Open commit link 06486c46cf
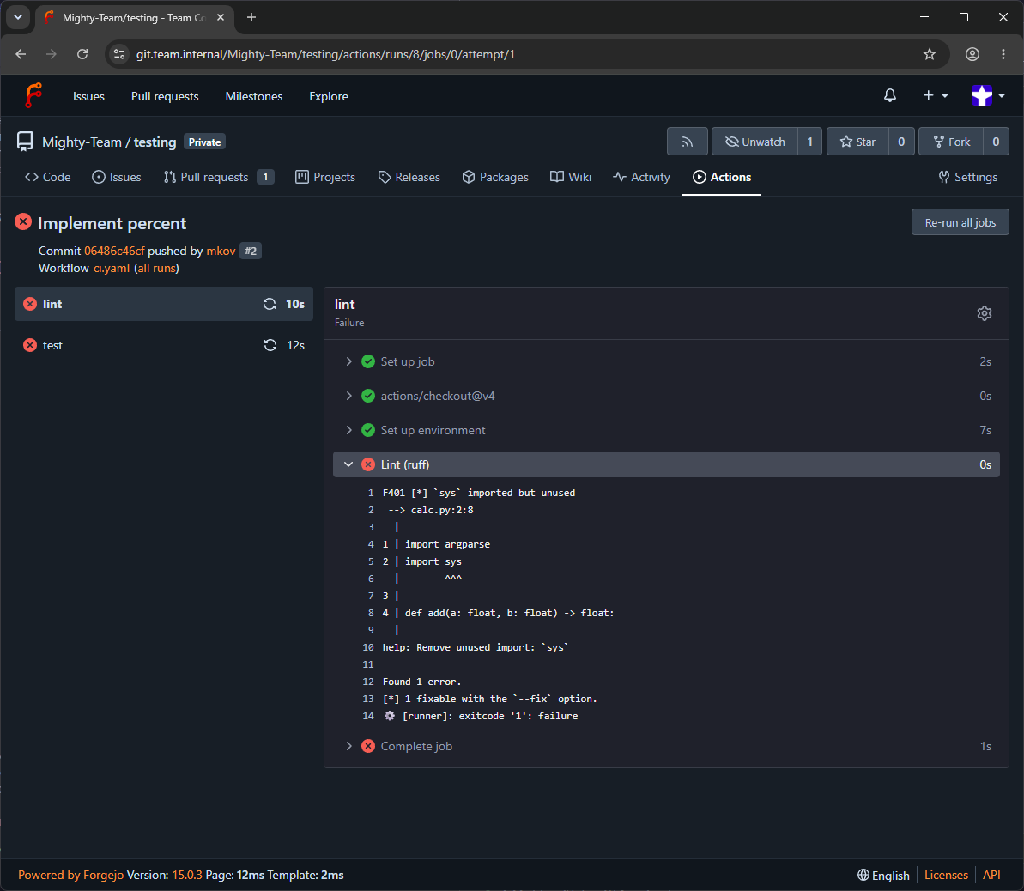1024x891 pixels. pyautogui.click(x=114, y=251)
